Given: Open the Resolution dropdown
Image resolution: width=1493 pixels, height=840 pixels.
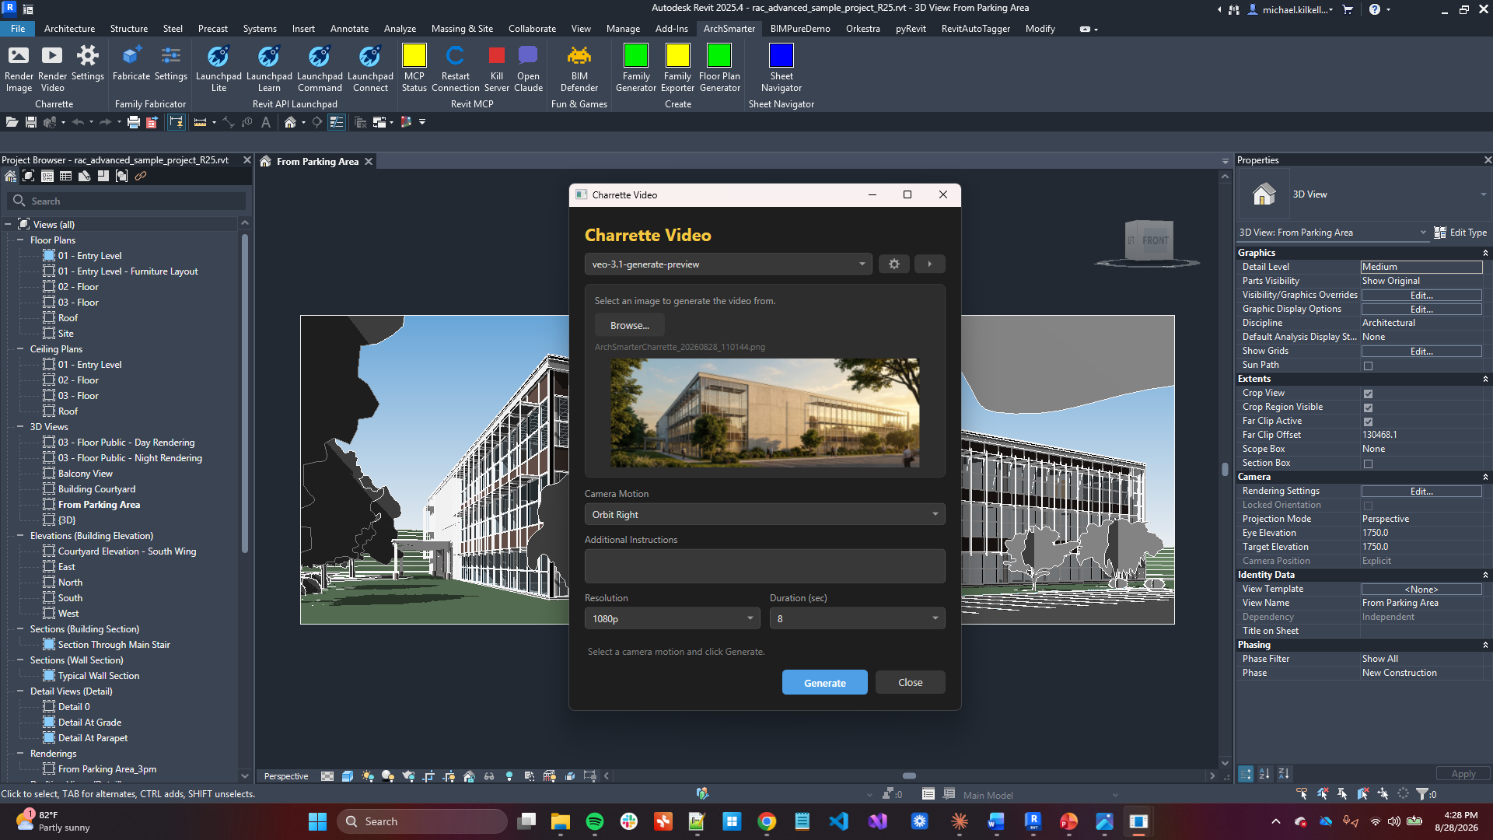Looking at the screenshot, I should pos(672,619).
